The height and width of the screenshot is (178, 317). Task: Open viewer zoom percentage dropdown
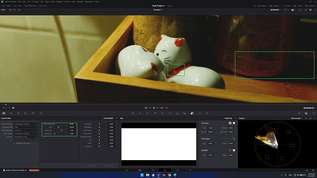point(4,10)
